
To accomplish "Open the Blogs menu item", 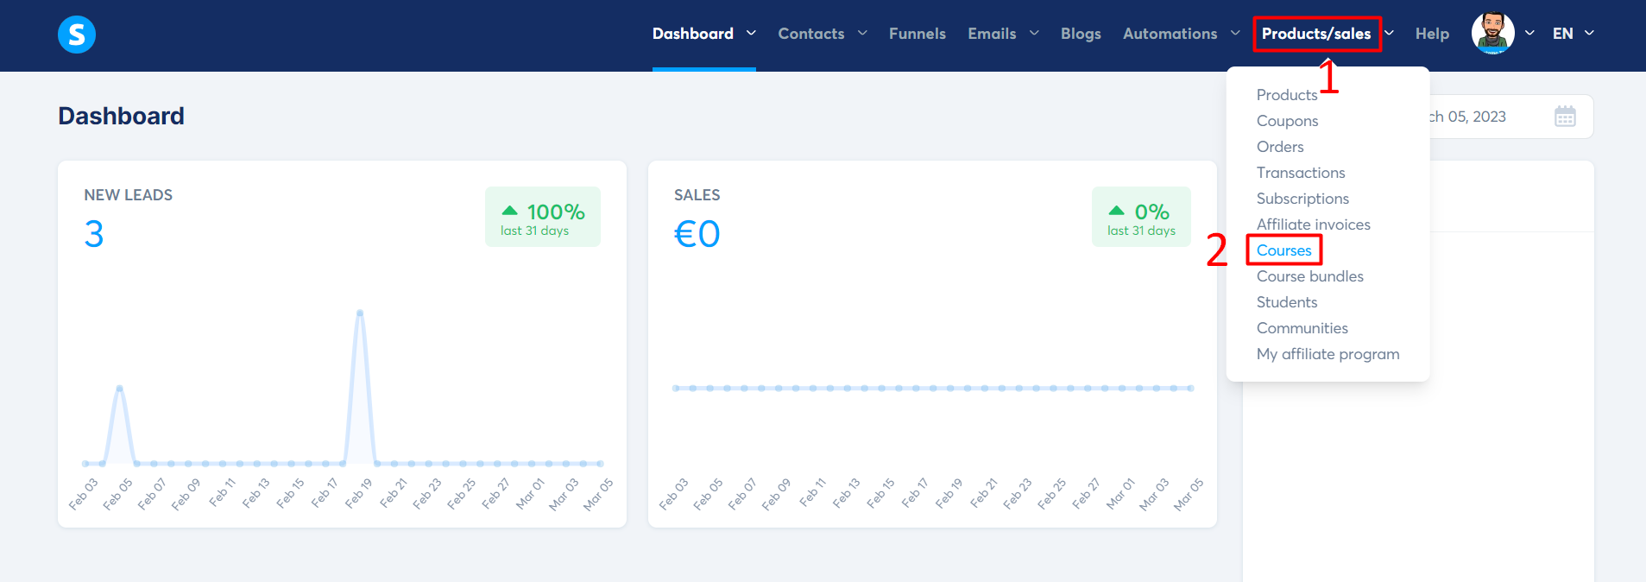I will coord(1081,34).
